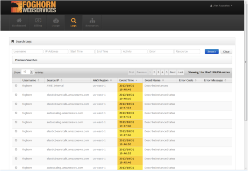Open the Alex Roosakos user menu

[x=222, y=6]
